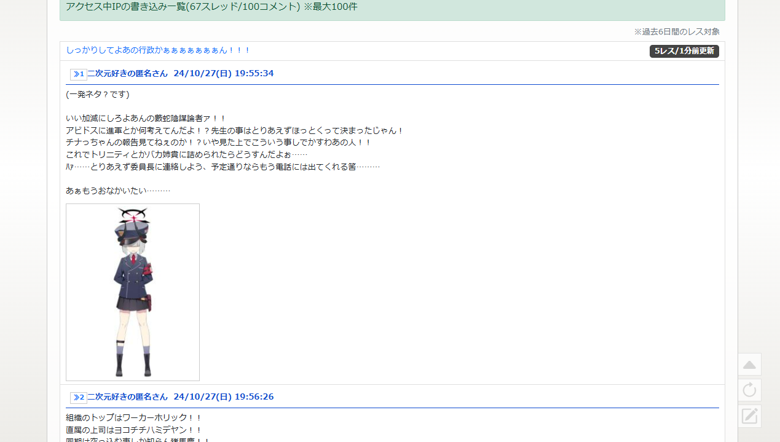Open the character image thumbnail in post 1
The width and height of the screenshot is (780, 442).
(133, 292)
